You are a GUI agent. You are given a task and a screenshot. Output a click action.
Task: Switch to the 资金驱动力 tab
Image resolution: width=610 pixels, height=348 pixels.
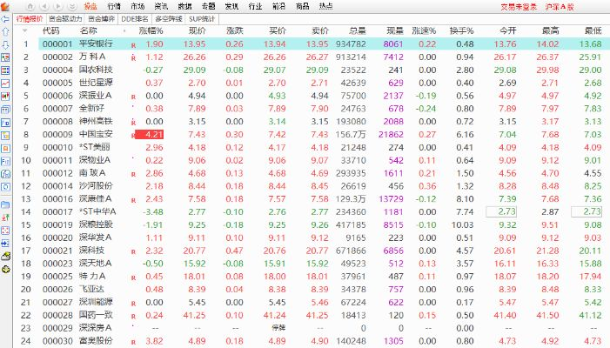(66, 17)
